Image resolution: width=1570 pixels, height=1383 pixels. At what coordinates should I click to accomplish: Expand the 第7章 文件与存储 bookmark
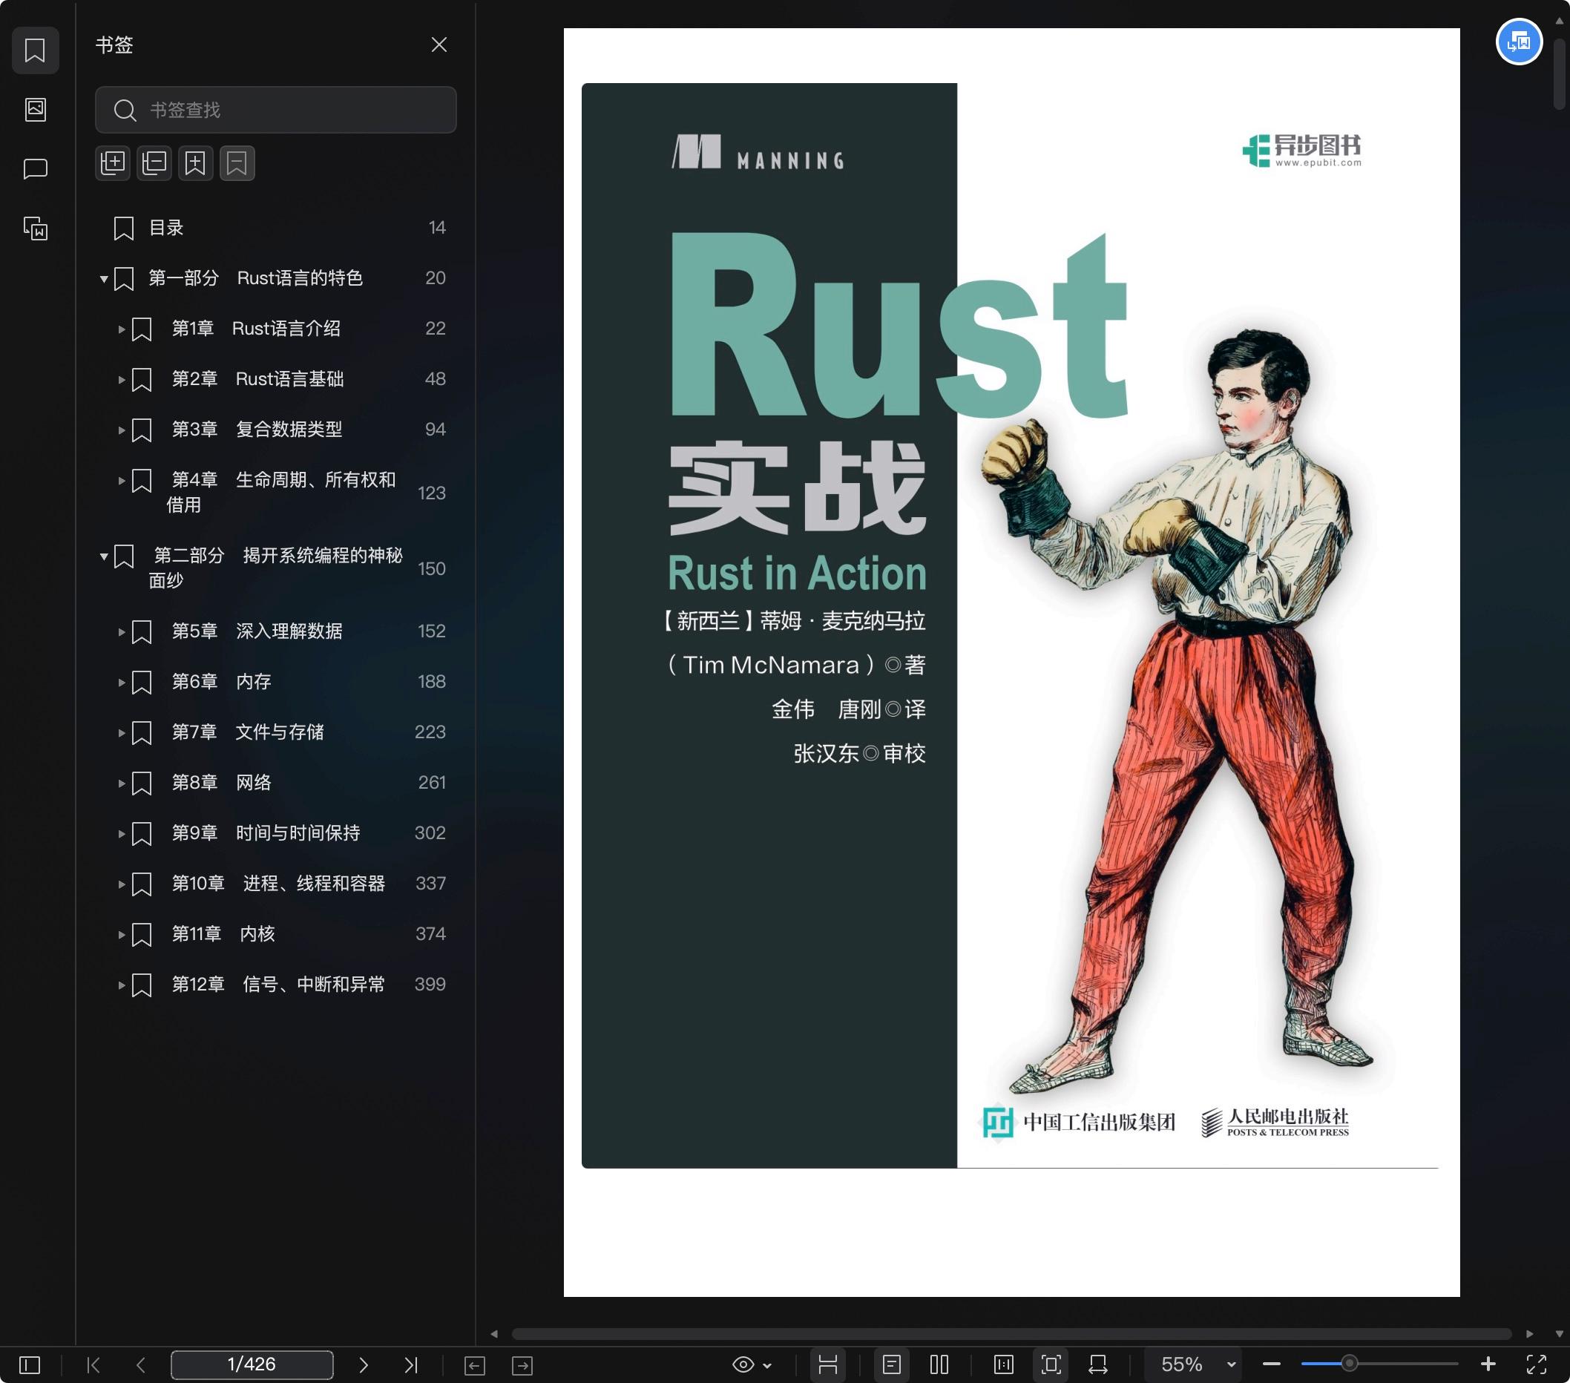(x=122, y=733)
